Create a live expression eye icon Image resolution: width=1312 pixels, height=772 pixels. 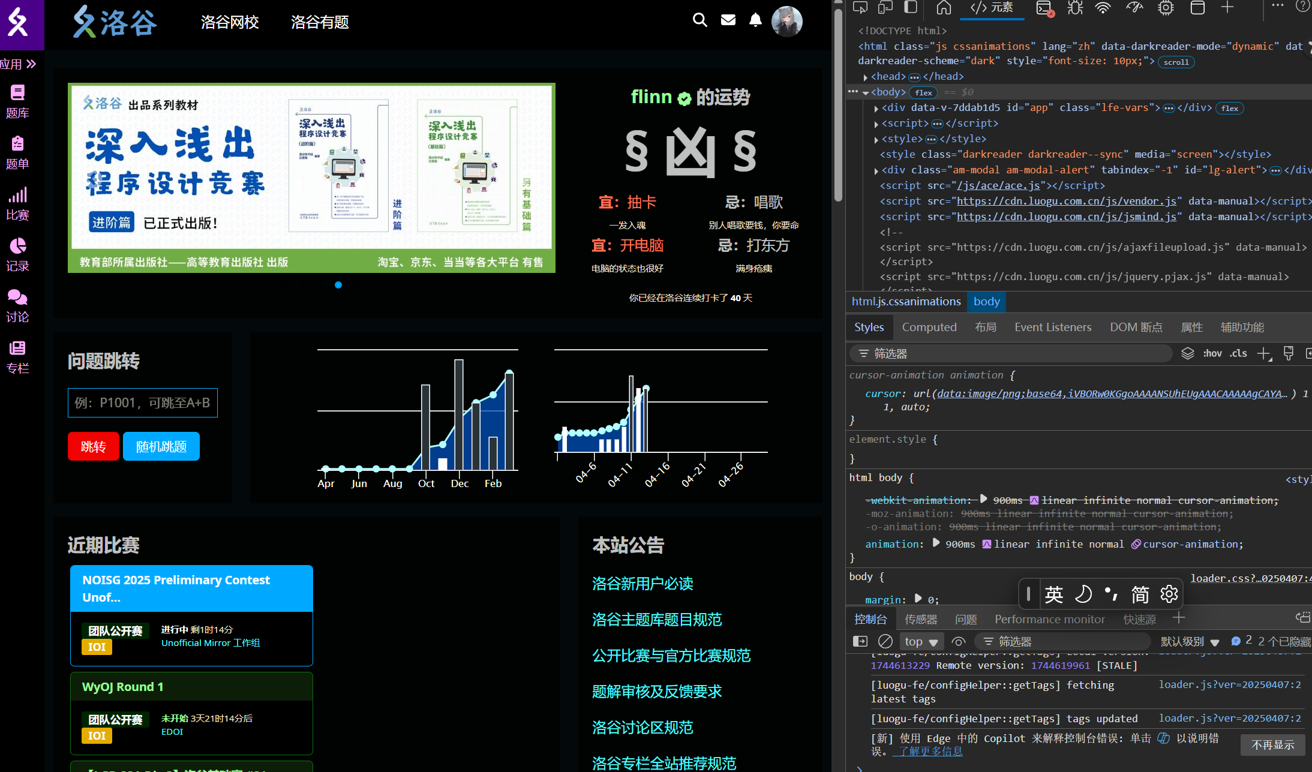pyautogui.click(x=958, y=641)
